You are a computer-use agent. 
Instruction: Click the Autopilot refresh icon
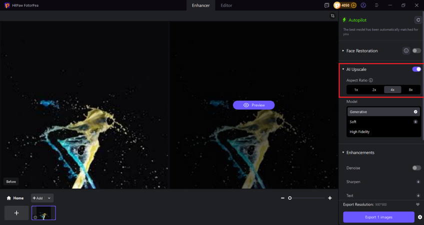coord(418,20)
